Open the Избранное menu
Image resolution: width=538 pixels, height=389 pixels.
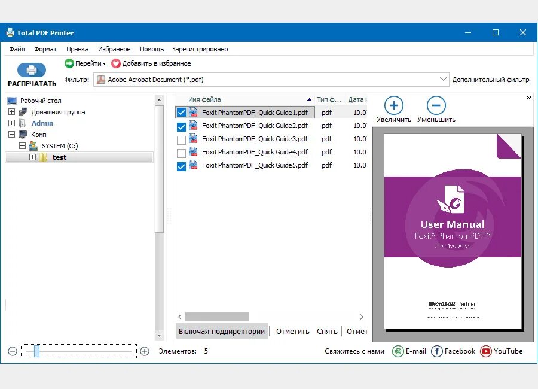114,49
